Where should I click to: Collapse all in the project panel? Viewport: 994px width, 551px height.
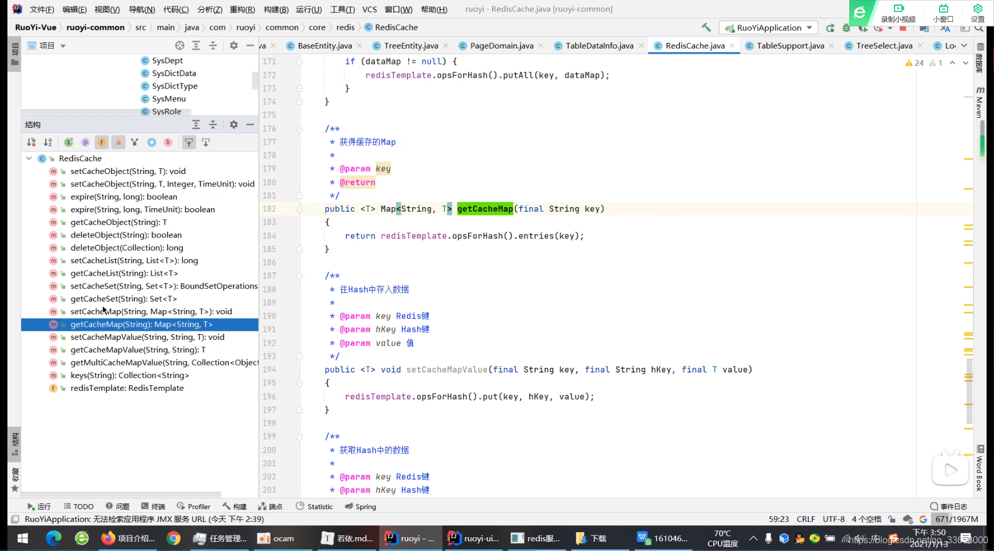tap(213, 45)
